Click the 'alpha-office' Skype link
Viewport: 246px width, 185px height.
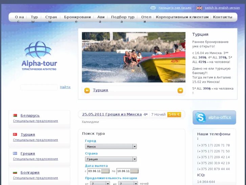click(x=220, y=117)
